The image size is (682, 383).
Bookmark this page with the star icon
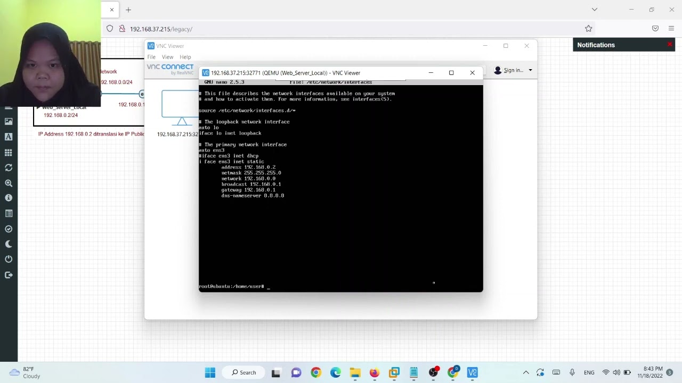588,29
